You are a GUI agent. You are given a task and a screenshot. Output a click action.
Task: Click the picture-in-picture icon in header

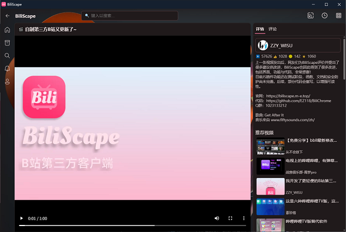coord(310,16)
